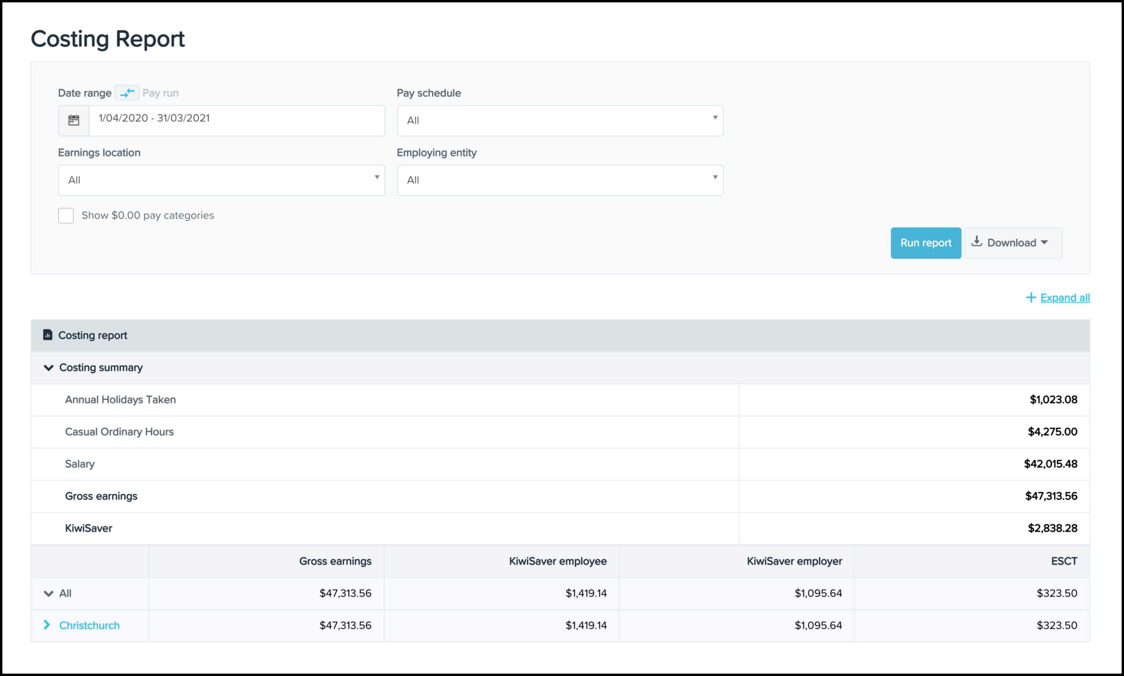Collapse the All row chevron
This screenshot has height=676, width=1124.
point(48,594)
